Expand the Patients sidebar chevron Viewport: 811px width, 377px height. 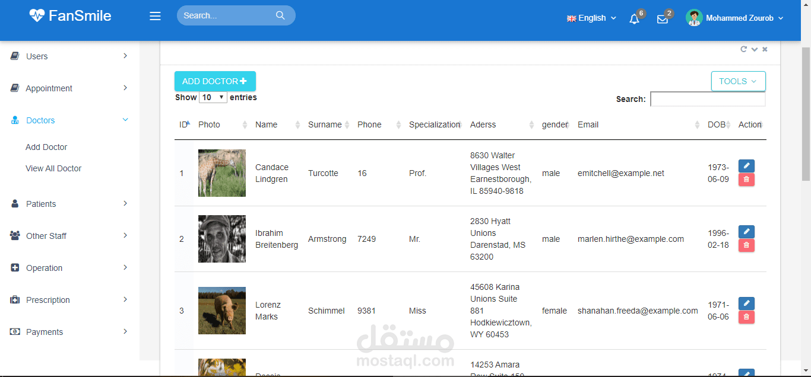(x=125, y=203)
